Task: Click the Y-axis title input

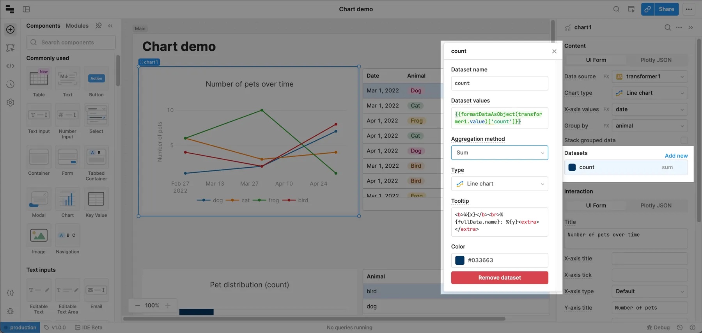Action: 650,308
